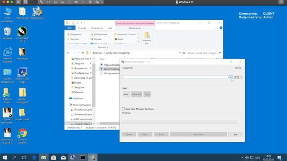Open the Файл tab in Explorer ribbon
The image size is (287, 161).
[x=70, y=28]
